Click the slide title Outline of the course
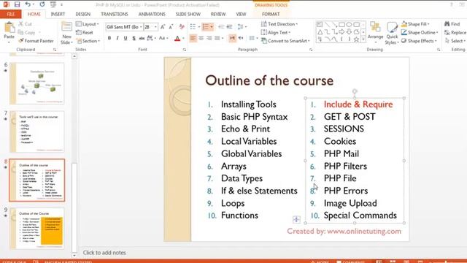This screenshot has height=263, width=467. [269, 80]
